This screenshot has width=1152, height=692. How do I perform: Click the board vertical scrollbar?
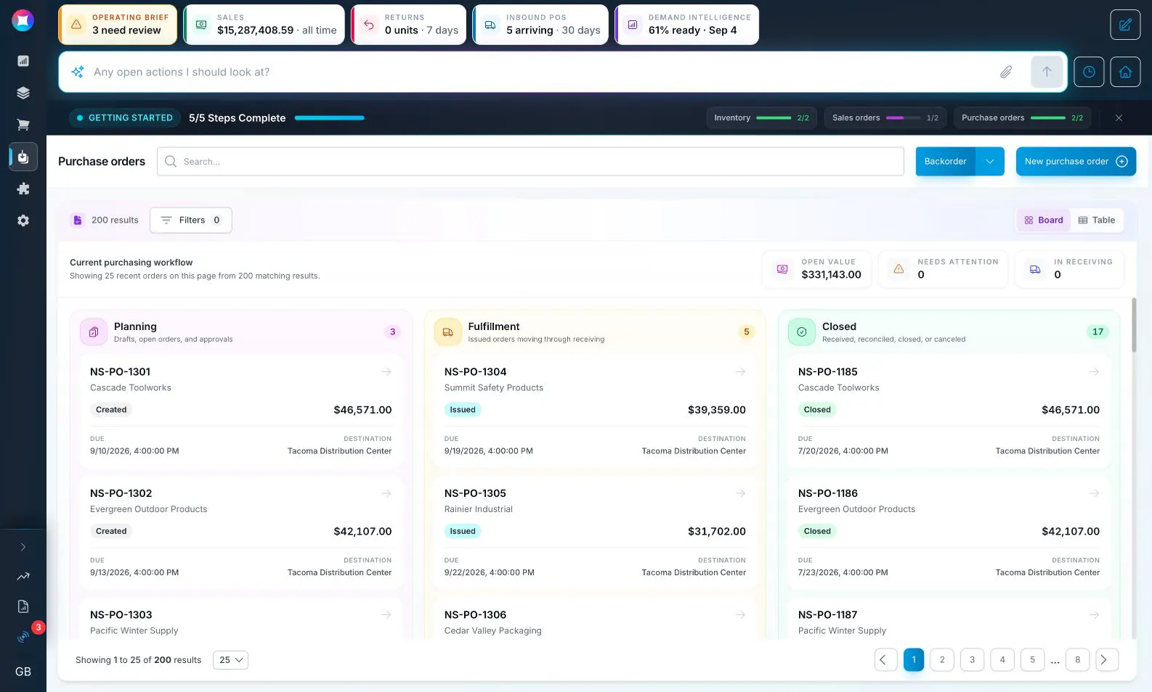click(1134, 325)
